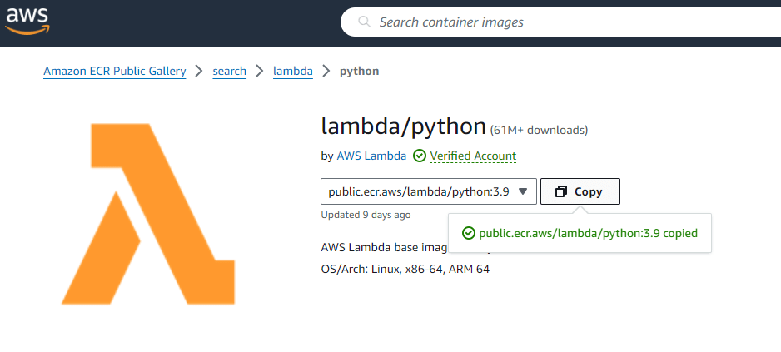Go to the search breadcrumb link
The height and width of the screenshot is (352, 781).
229,71
